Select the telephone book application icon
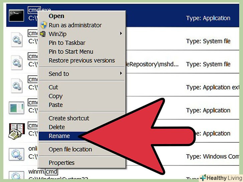This screenshot has width=243, height=182. click(16, 131)
